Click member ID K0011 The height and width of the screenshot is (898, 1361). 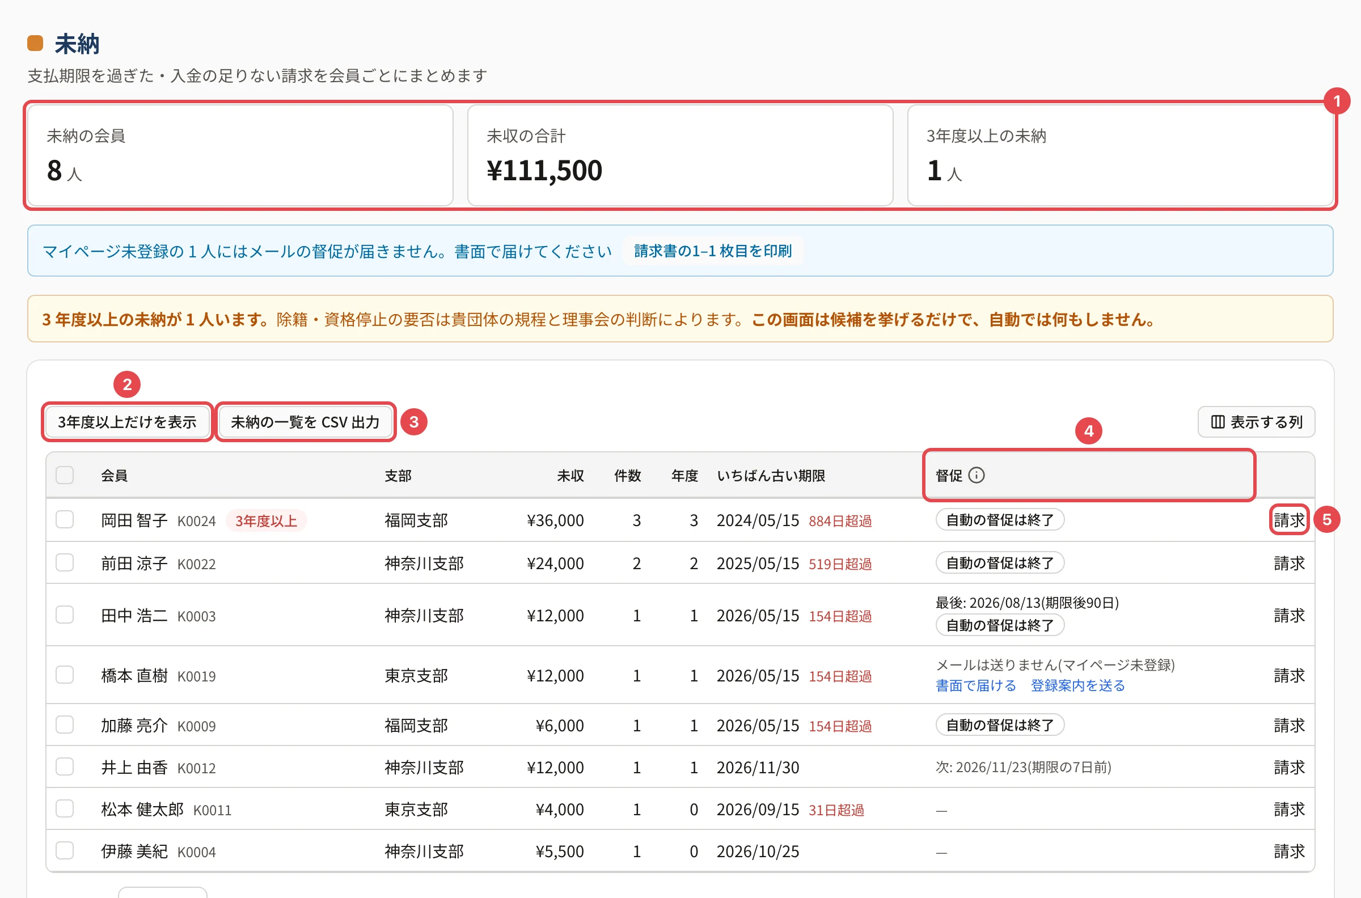click(x=213, y=810)
